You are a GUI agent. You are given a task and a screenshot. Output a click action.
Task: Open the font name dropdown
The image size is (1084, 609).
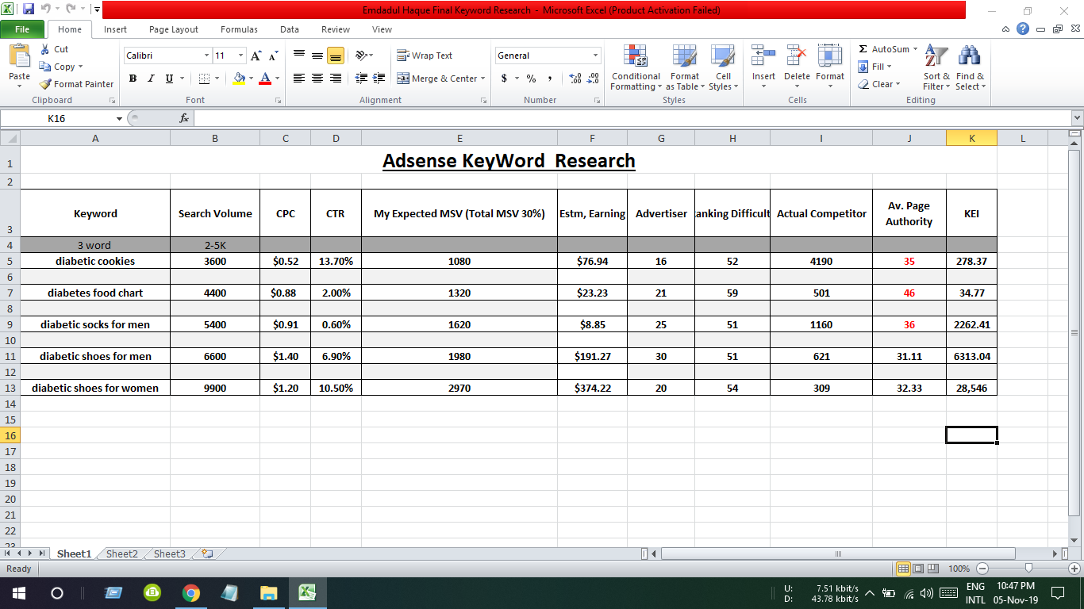click(x=206, y=56)
